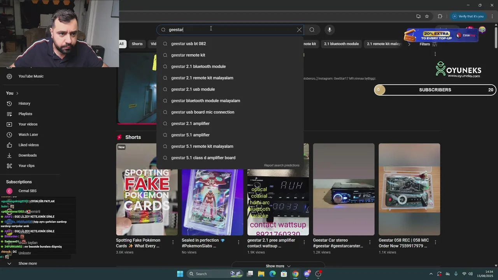
Task: Open the channel result's three-dot menu
Action: click(x=435, y=54)
